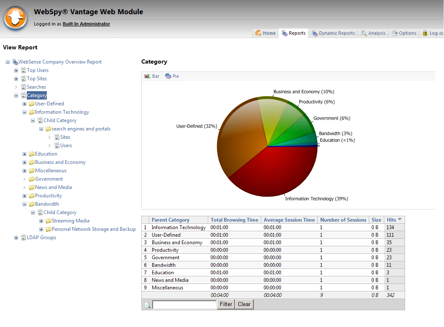
Task: Expand Personal Network Storage and Backup node
Action: [41, 229]
